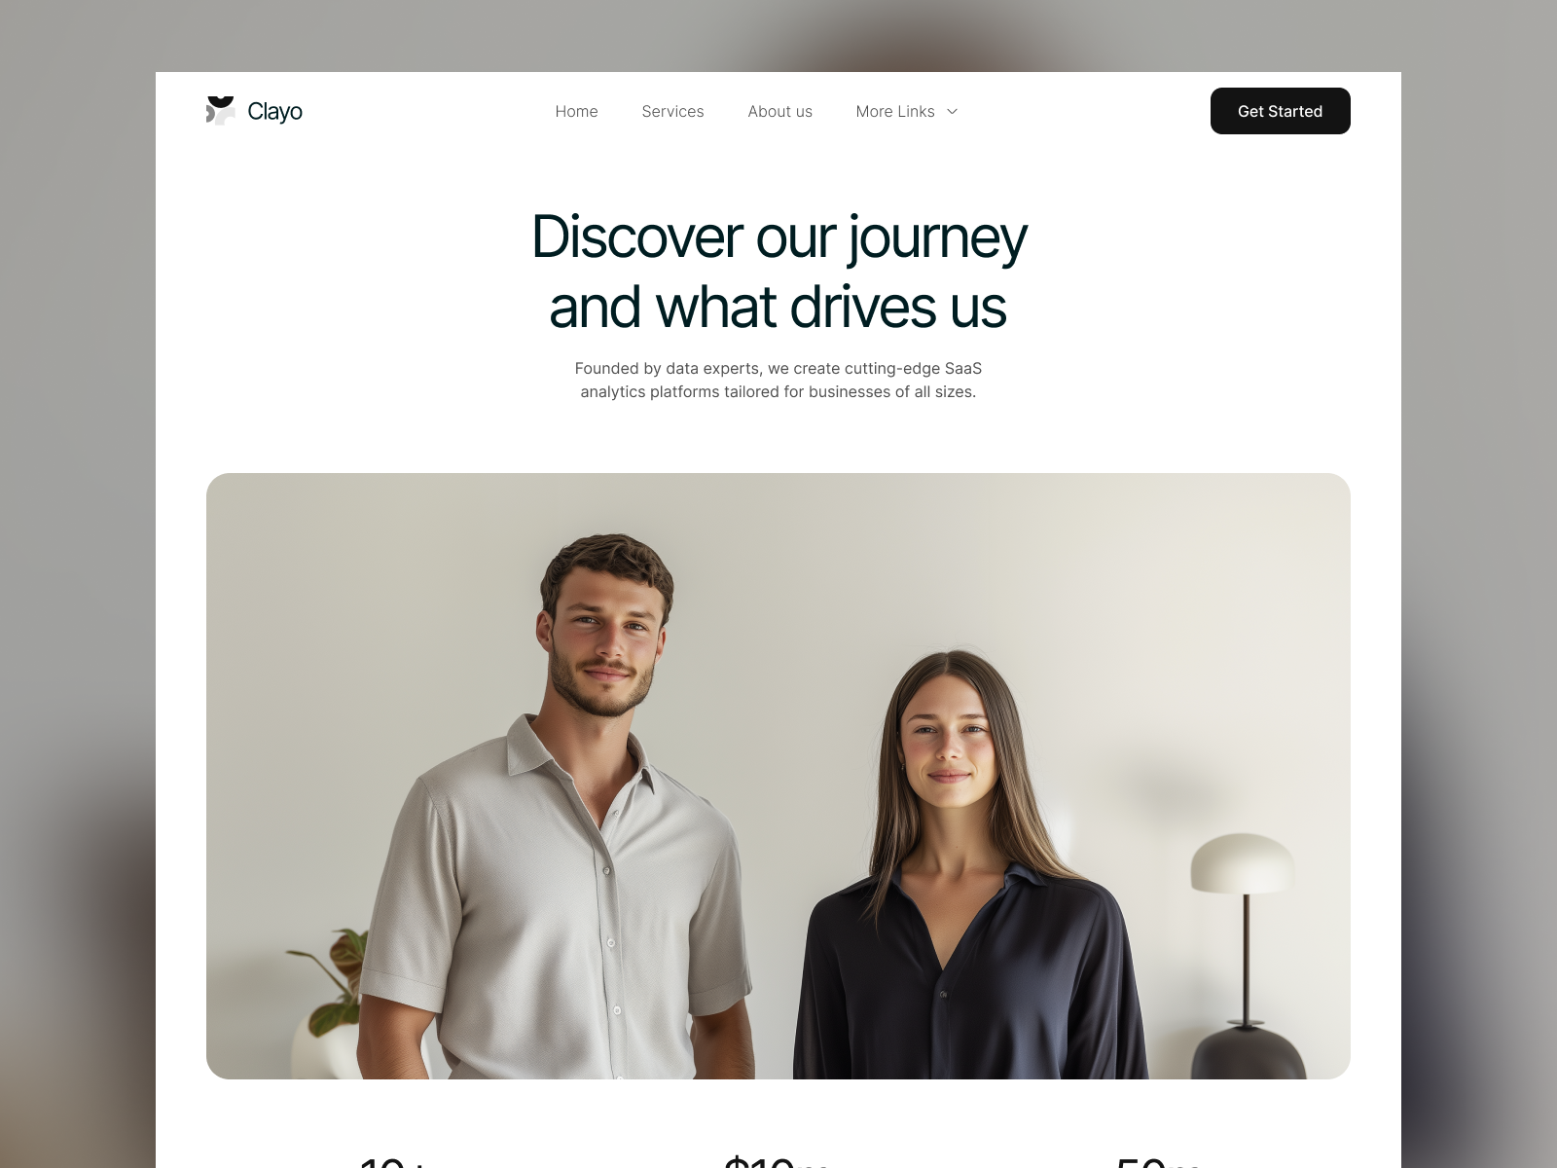Click the "10+" statistic at the bottom

pyautogui.click(x=392, y=1160)
